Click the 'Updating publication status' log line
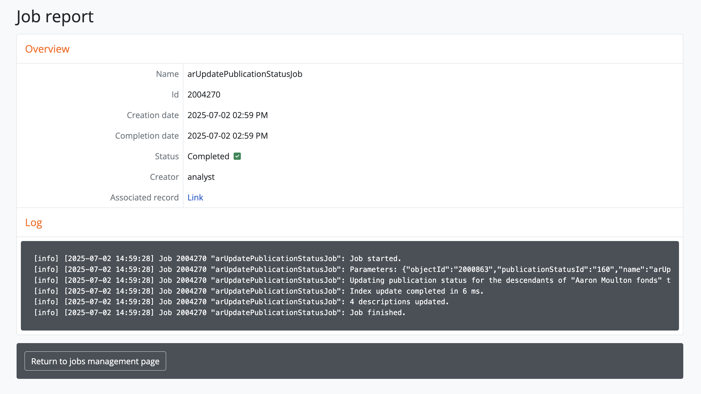The width and height of the screenshot is (701, 394). click(352, 280)
